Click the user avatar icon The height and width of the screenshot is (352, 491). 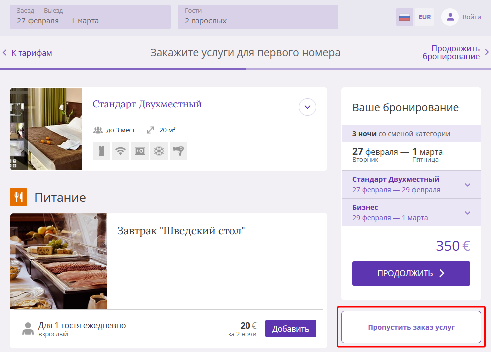tap(450, 17)
